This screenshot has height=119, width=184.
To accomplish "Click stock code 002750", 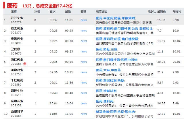I will (16, 74).
